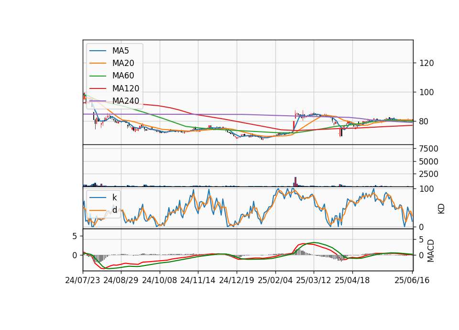
Task: Click the 24/11/14 date axis label
Action: (x=198, y=280)
